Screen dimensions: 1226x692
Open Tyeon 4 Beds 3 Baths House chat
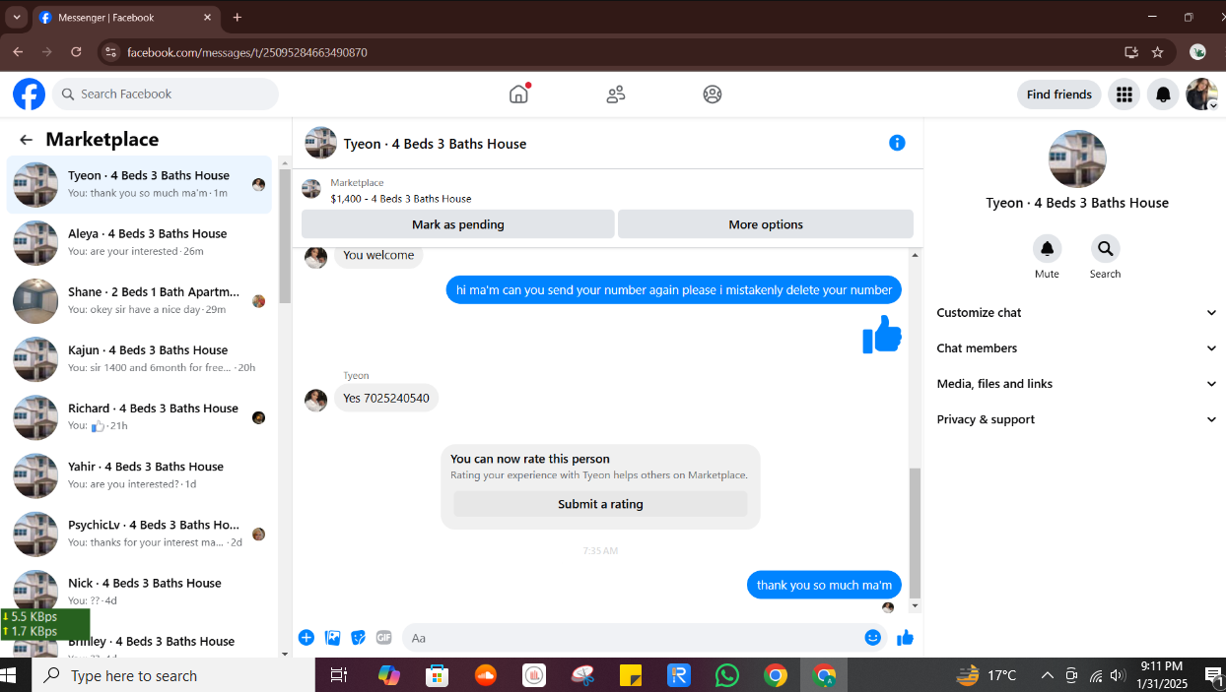pyautogui.click(x=139, y=184)
